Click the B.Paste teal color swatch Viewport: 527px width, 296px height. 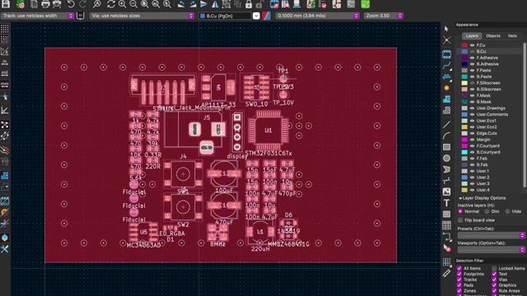tap(464, 76)
